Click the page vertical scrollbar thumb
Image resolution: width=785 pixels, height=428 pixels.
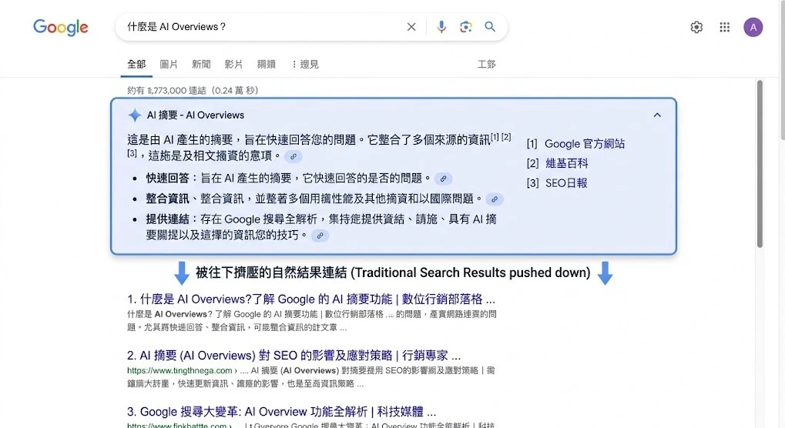pos(760,164)
